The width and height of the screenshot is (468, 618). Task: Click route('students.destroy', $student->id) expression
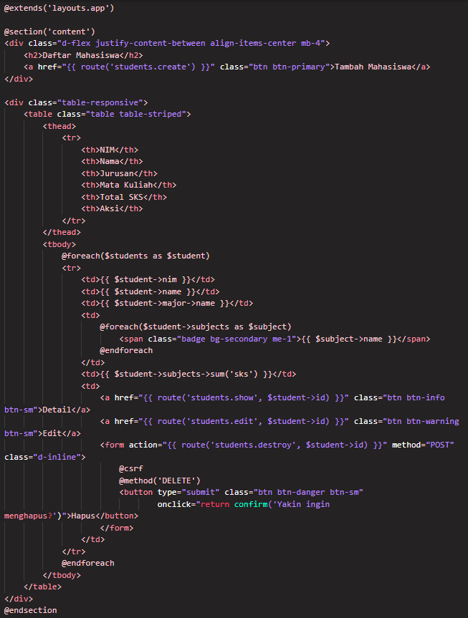pyautogui.click(x=274, y=445)
